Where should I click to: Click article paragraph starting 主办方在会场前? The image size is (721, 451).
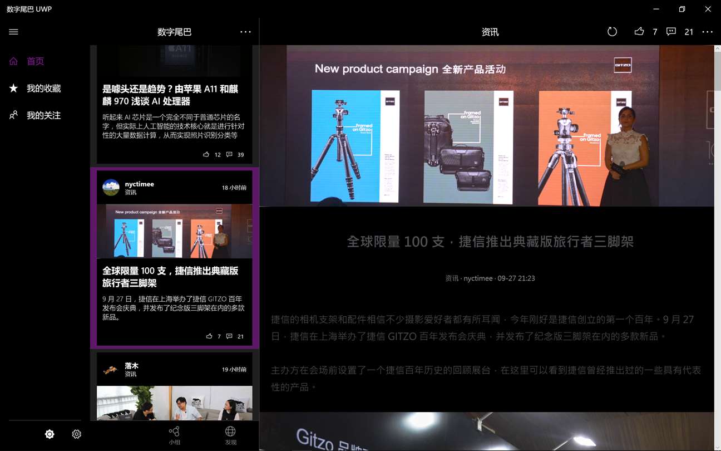coord(486,379)
